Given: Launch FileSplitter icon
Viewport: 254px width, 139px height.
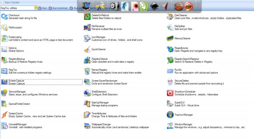Looking at the screenshot, I should [170, 28].
